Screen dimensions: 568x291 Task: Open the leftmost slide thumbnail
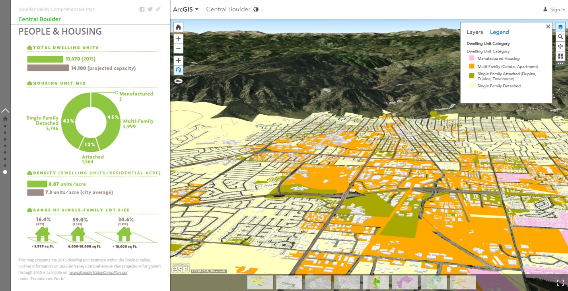click(260, 282)
